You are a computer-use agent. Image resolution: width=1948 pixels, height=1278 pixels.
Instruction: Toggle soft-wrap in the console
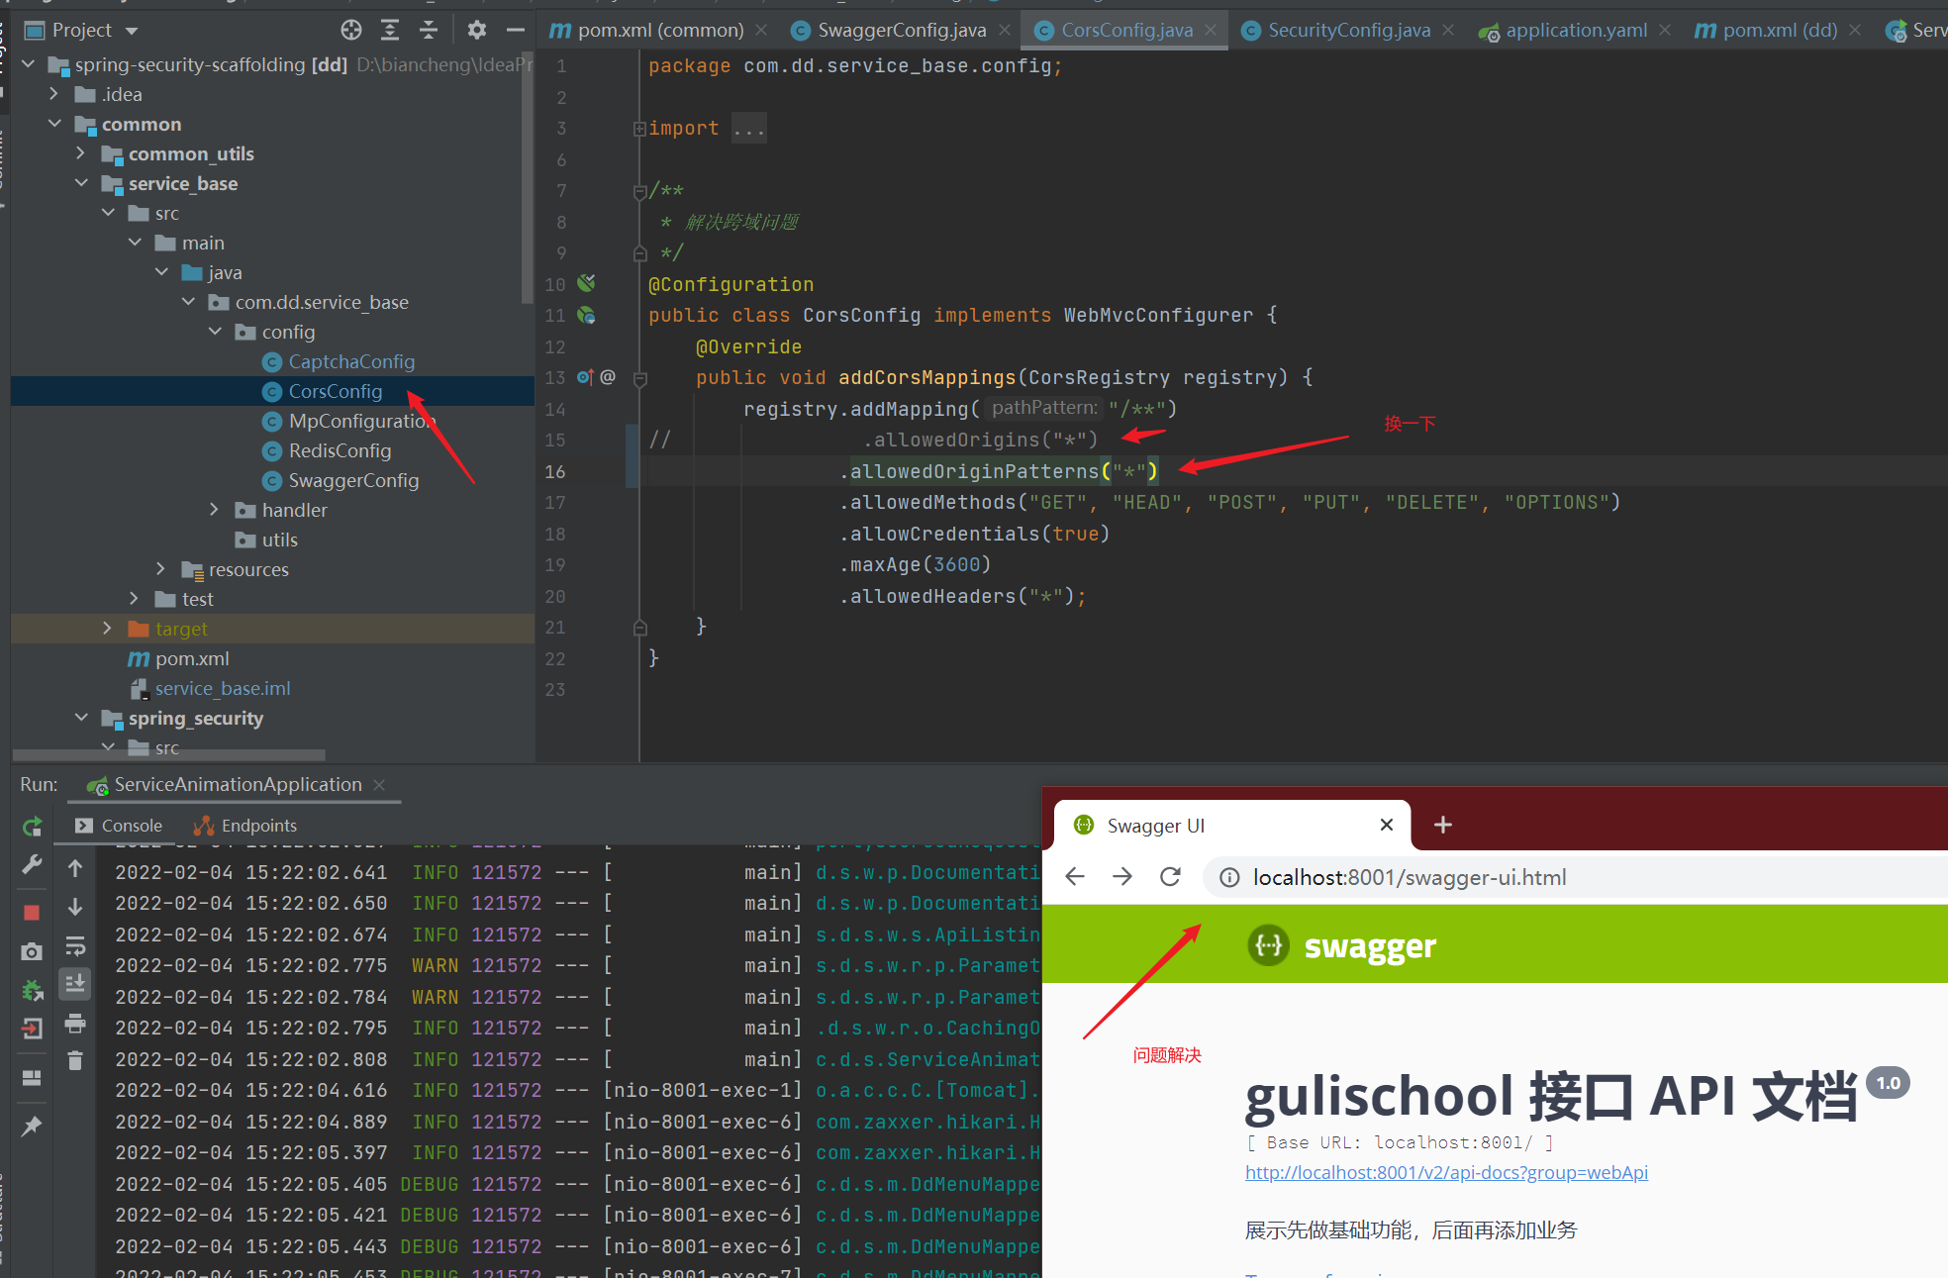coord(75,945)
